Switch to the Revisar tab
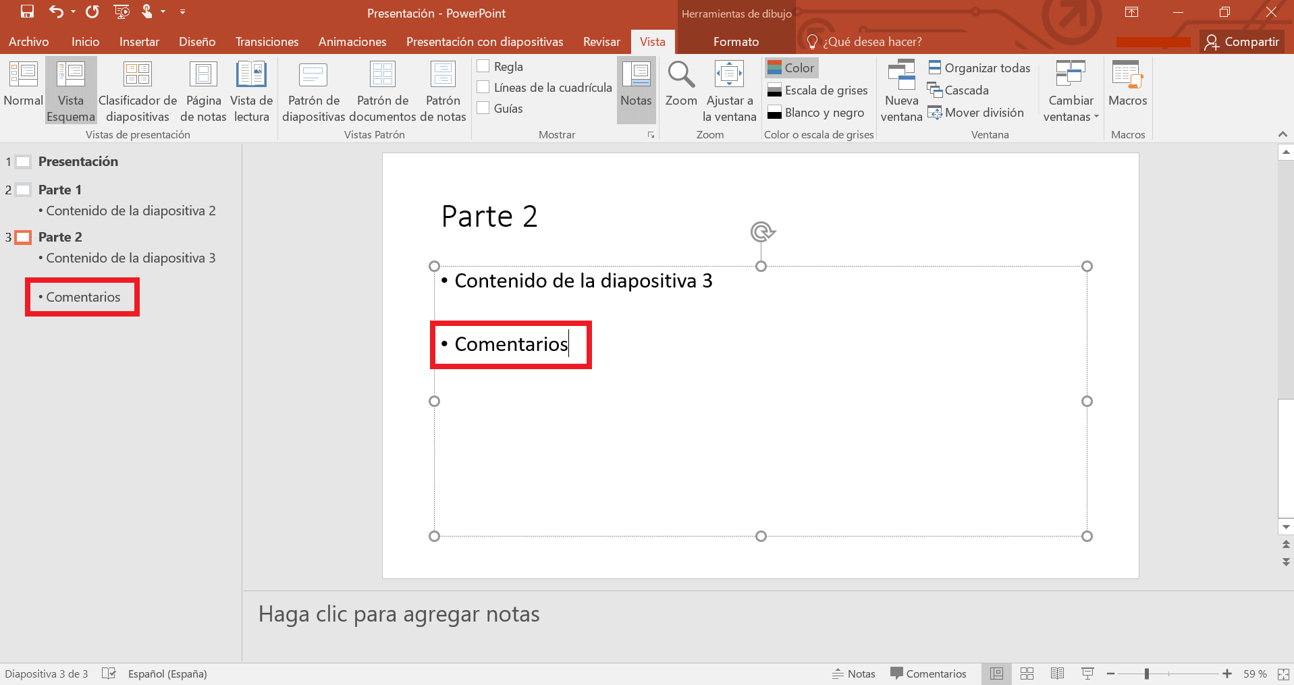 point(601,42)
